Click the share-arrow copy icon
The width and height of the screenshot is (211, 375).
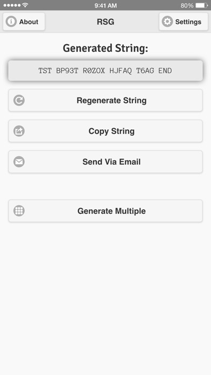(x=19, y=131)
